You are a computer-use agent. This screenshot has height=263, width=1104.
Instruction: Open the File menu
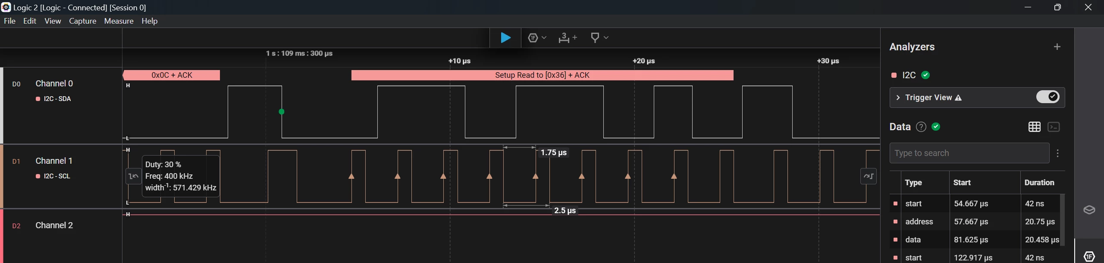click(x=9, y=21)
